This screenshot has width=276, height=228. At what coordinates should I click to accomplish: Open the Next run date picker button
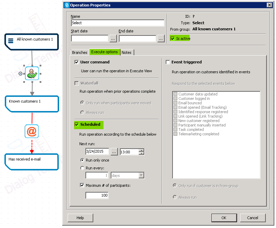click(x=114, y=152)
